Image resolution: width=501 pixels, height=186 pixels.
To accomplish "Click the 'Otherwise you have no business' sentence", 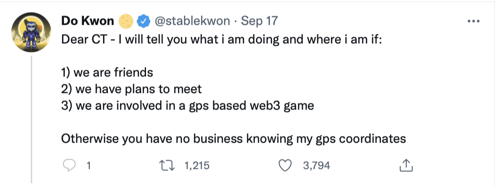I will coord(233,139).
